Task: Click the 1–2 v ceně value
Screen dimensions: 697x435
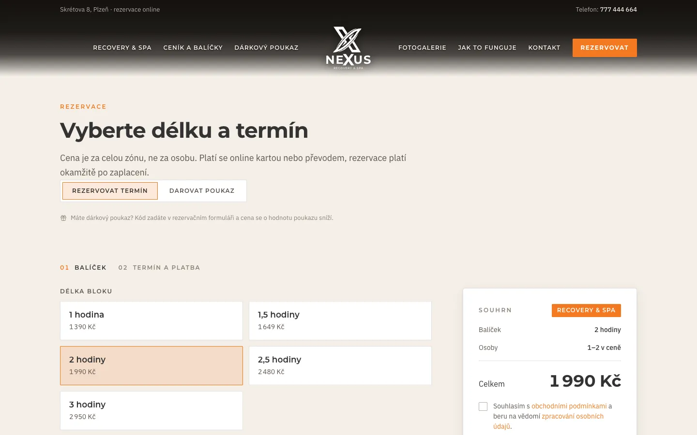Action: pyautogui.click(x=604, y=348)
